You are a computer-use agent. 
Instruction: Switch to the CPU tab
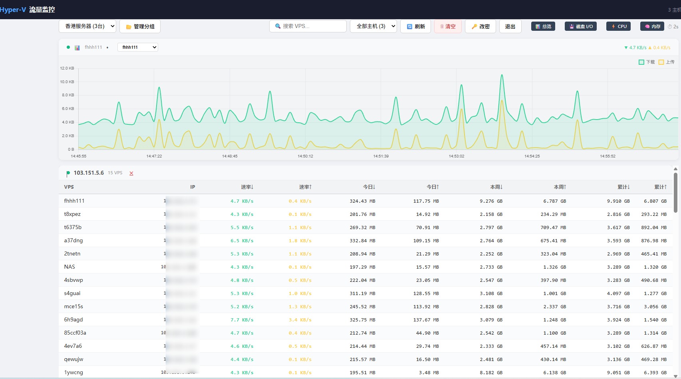point(618,26)
